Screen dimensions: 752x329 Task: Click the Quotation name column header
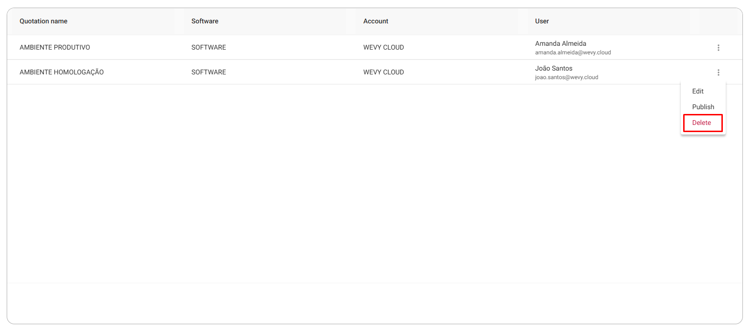[44, 21]
